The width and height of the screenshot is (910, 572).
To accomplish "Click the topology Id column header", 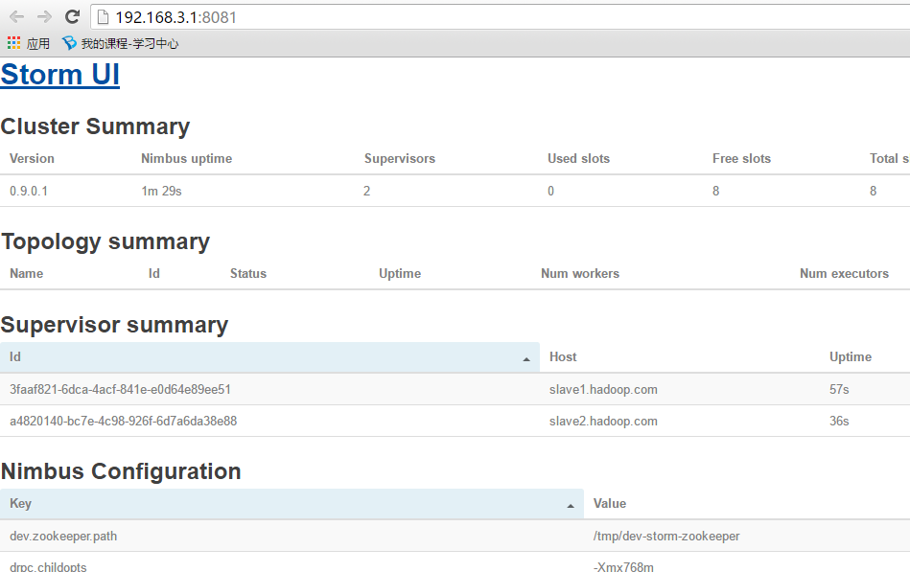I will pyautogui.click(x=153, y=273).
